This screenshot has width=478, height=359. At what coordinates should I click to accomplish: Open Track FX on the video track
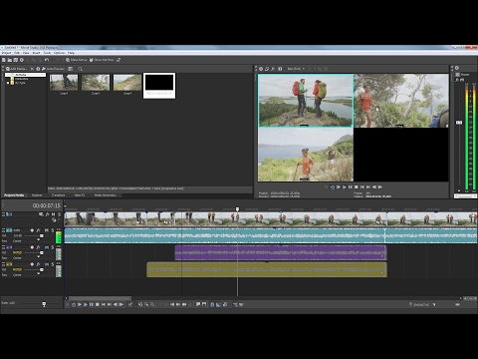(48, 214)
